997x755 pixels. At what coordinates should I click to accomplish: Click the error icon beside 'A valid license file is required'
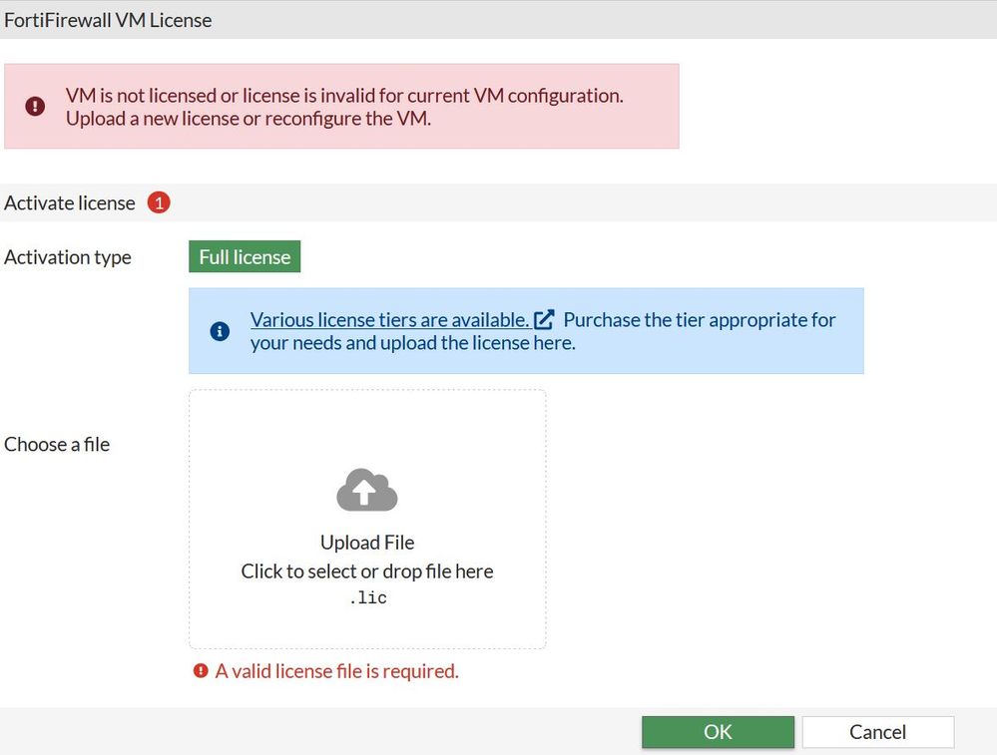[201, 670]
